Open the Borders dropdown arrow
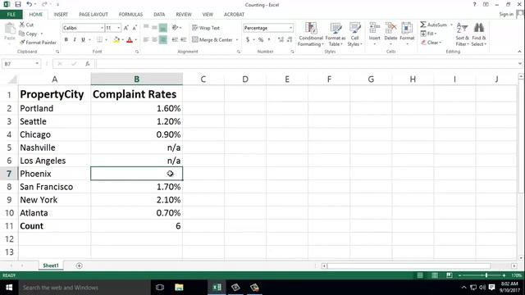525x295 pixels. tap(106, 40)
